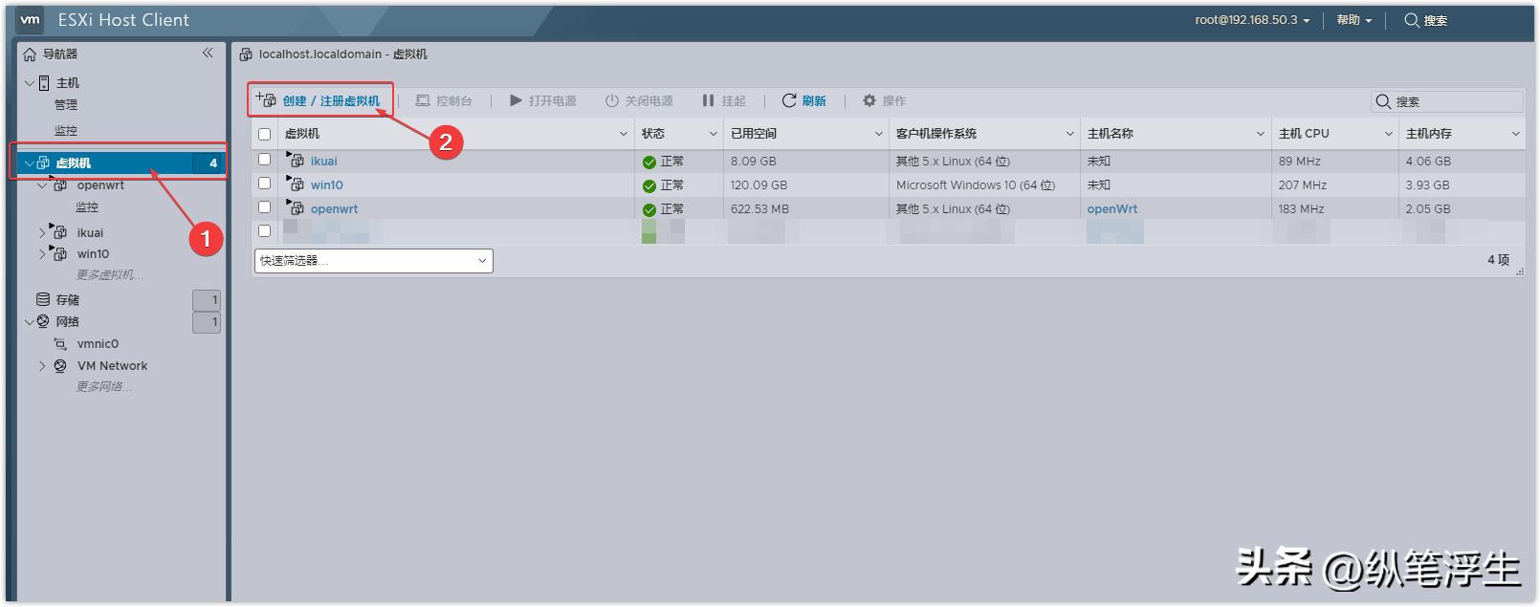Click the Console monitor icon in toolbar

[x=422, y=100]
